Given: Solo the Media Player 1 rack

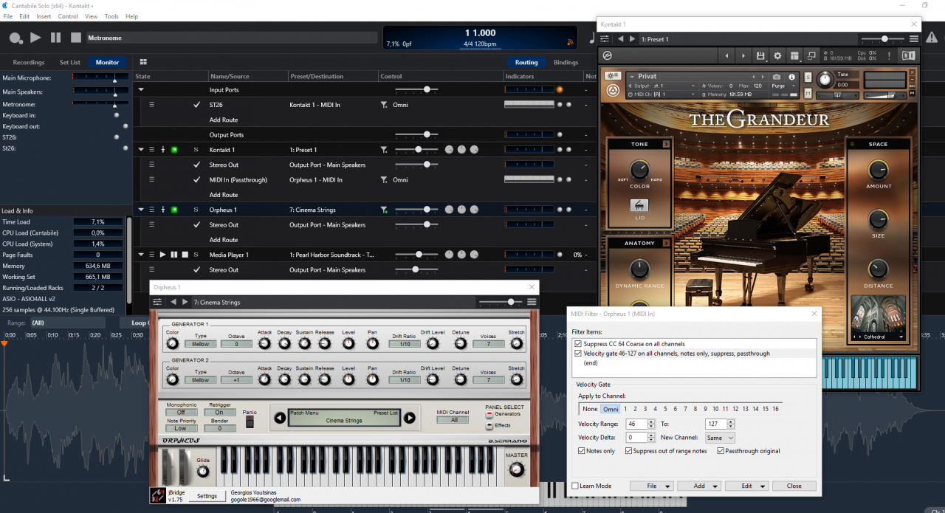Looking at the screenshot, I should pyautogui.click(x=196, y=255).
